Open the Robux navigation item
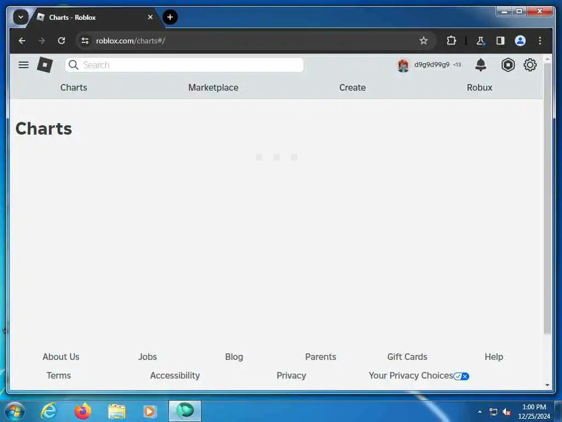 [479, 87]
